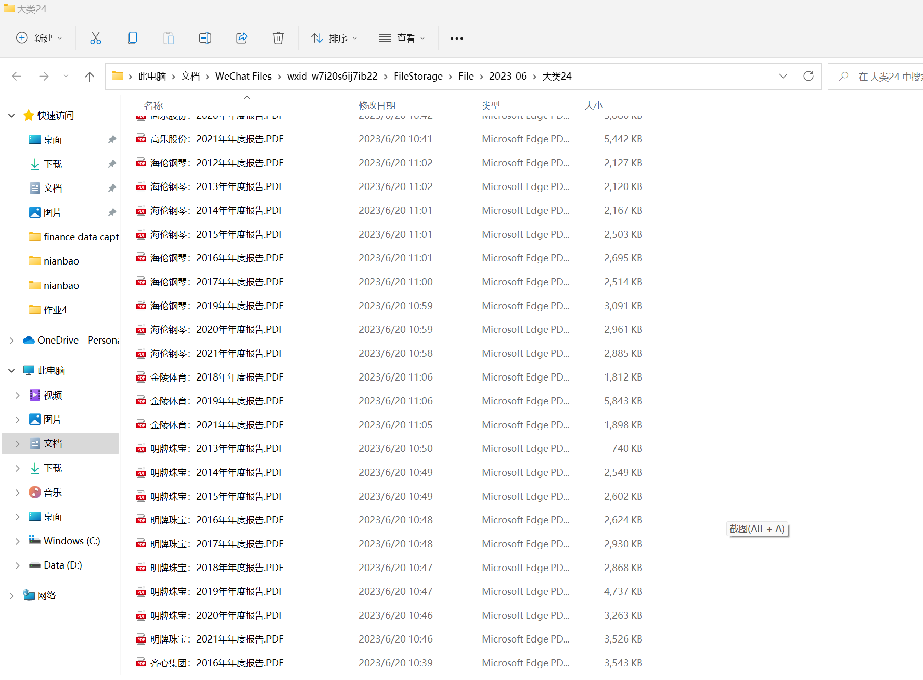Select 文档 under 此电脑

[x=60, y=443]
